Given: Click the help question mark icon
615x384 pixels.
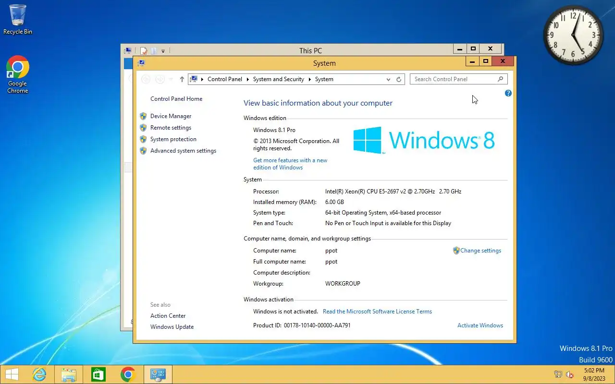Looking at the screenshot, I should 508,93.
